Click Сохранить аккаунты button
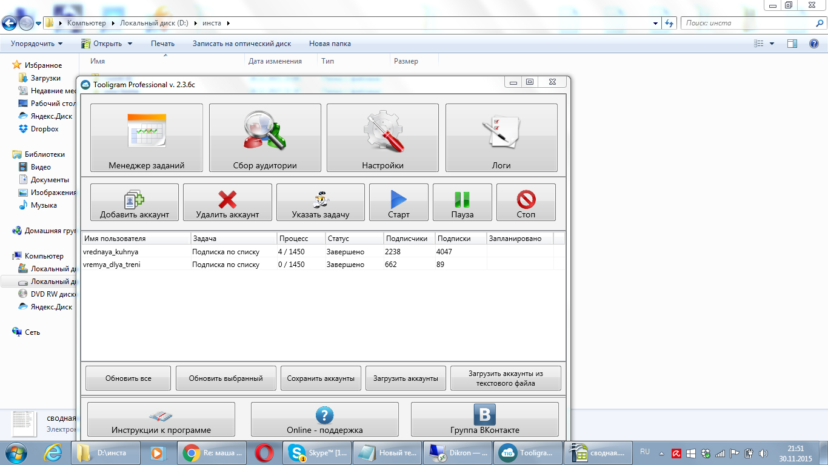Image resolution: width=828 pixels, height=465 pixels. click(x=321, y=378)
